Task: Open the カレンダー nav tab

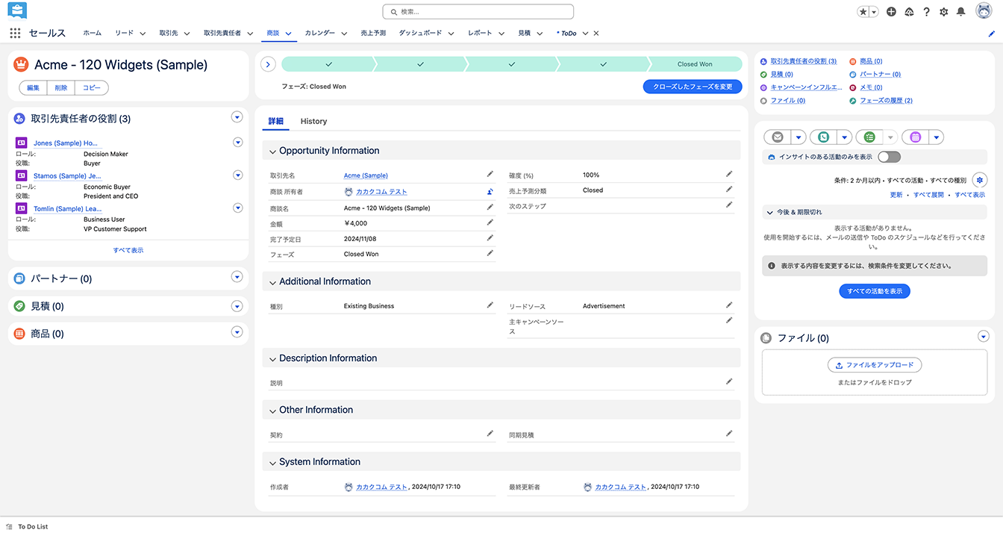Action: pyautogui.click(x=320, y=34)
